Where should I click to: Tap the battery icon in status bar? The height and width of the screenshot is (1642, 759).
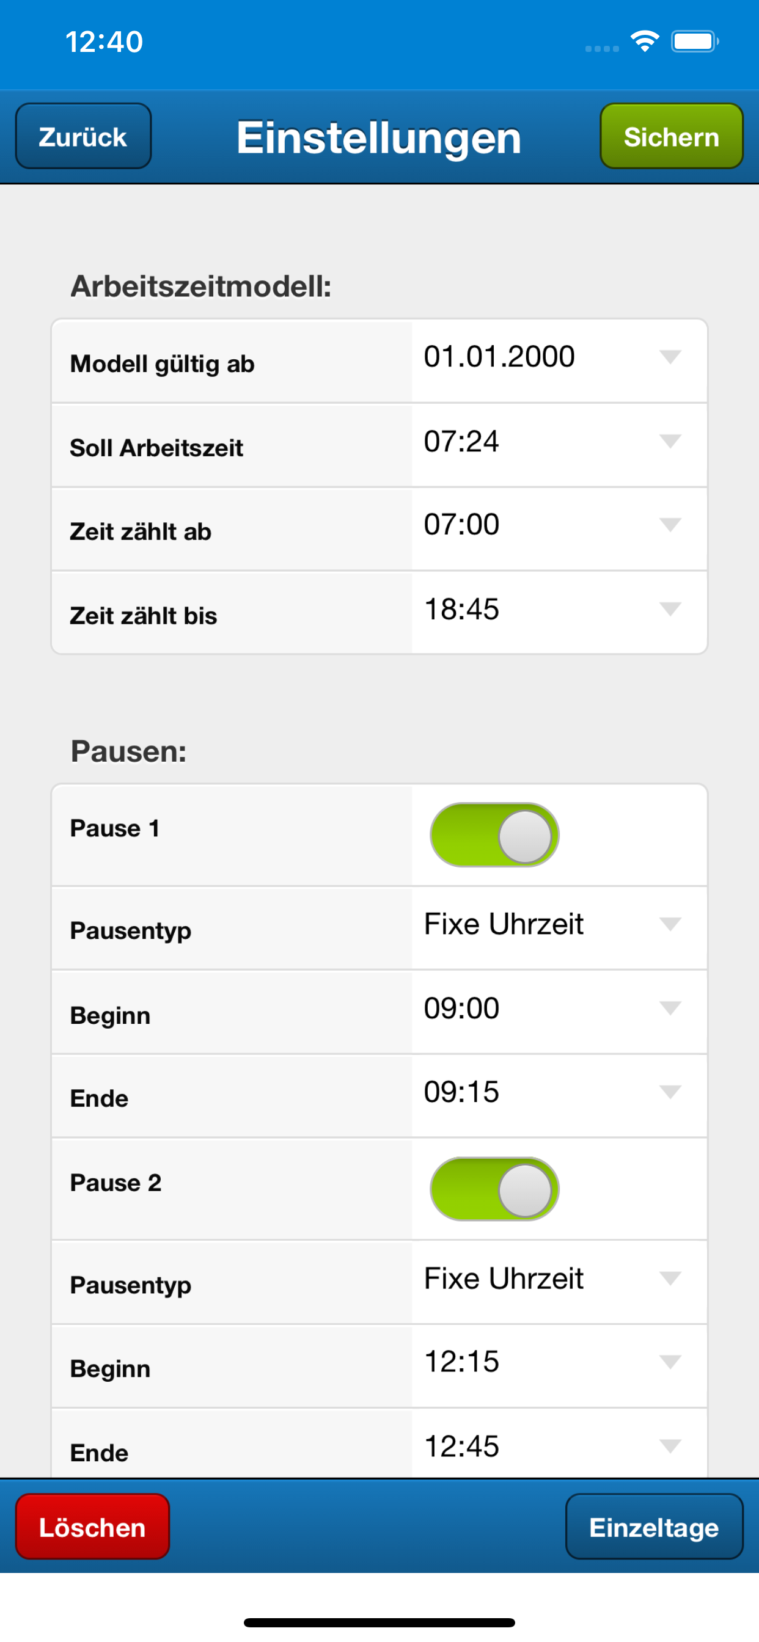[x=695, y=42]
